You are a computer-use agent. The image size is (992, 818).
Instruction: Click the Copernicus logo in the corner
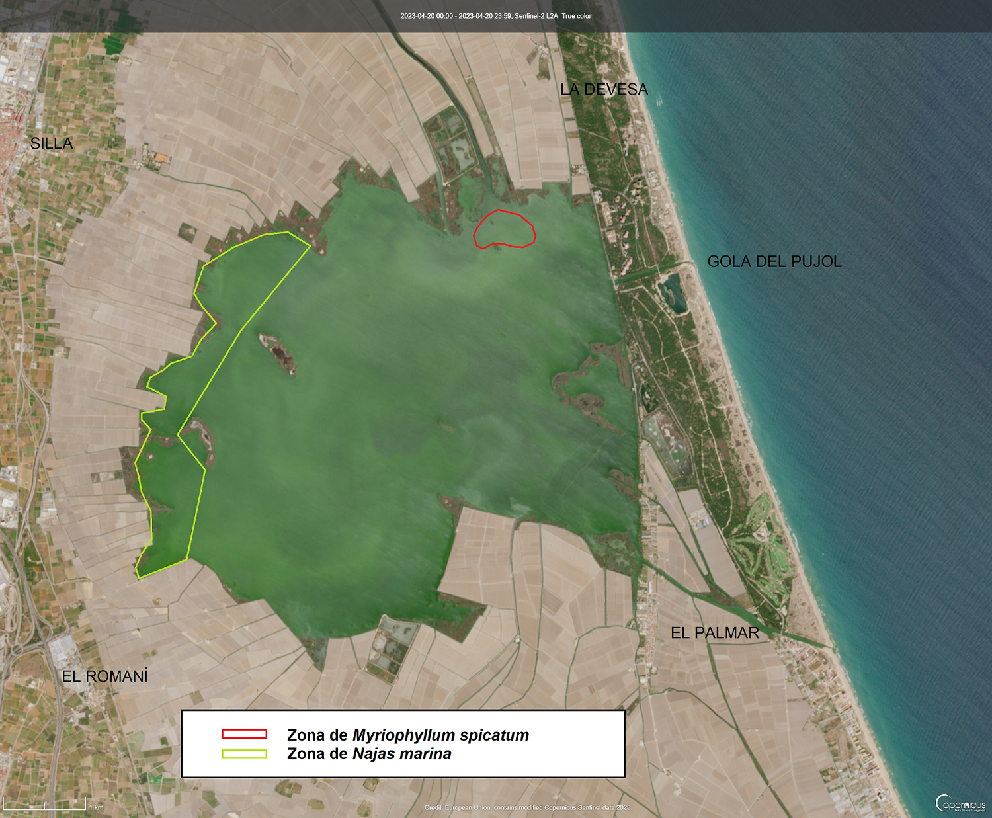click(960, 803)
